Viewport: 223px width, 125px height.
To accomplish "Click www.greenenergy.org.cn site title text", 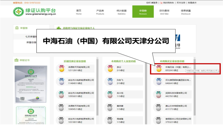I will [41, 14].
